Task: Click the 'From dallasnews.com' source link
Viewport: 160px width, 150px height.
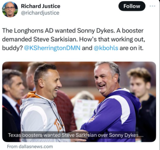Action: (30, 147)
